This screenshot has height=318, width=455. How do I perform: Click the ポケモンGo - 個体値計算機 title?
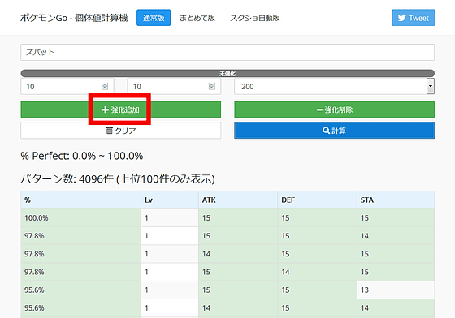pyautogui.click(x=74, y=18)
